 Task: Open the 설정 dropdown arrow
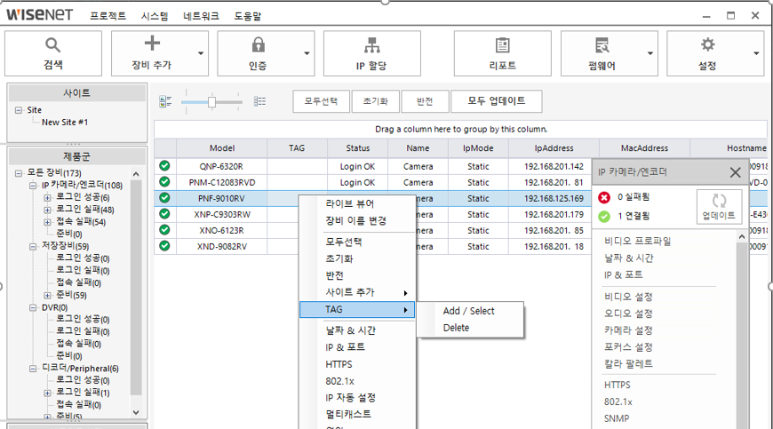756,53
